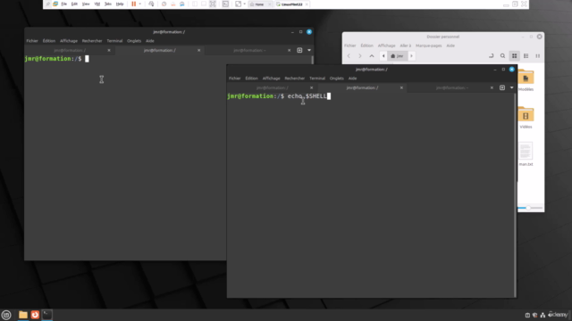This screenshot has height=321, width=572.
Task: Open Rechercher menu in front terminal
Action: pos(294,78)
